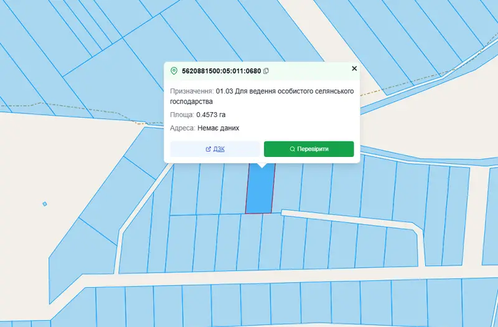The width and height of the screenshot is (498, 327).
Task: Click the Адреса label
Action: click(182, 128)
